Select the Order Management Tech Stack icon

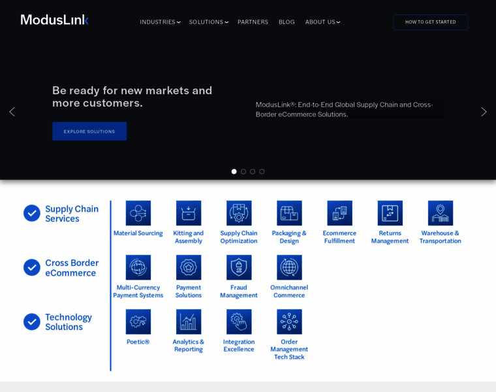pos(289,321)
